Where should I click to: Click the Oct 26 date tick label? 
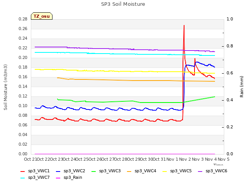tap(95, 159)
